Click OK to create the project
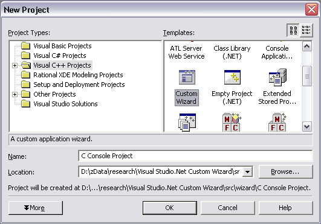This screenshot has width=321, height=224. tap(170, 208)
